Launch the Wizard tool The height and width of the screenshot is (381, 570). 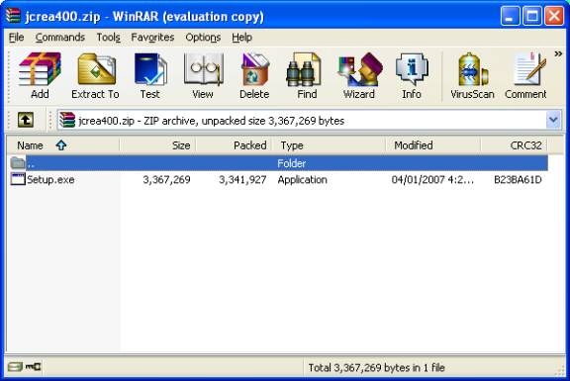pos(359,76)
